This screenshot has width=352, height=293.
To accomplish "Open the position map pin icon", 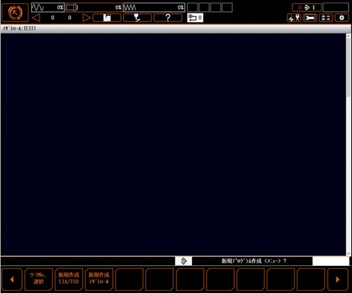I will (294, 18).
